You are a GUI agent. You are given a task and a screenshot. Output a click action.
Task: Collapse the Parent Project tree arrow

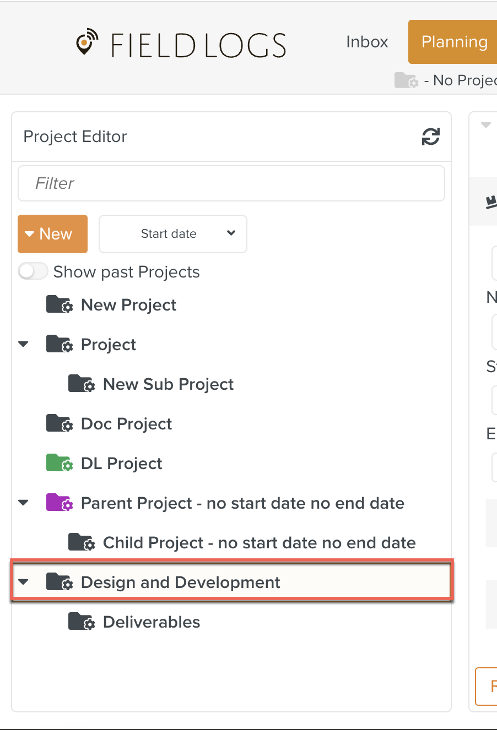pyautogui.click(x=23, y=503)
